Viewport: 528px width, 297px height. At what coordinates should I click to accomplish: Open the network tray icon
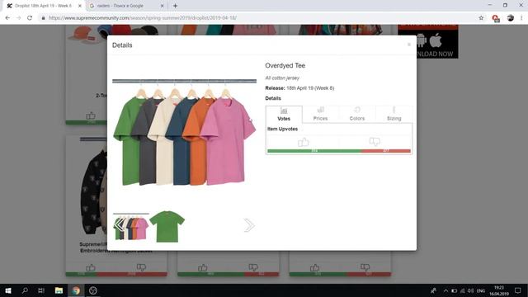pos(463,290)
